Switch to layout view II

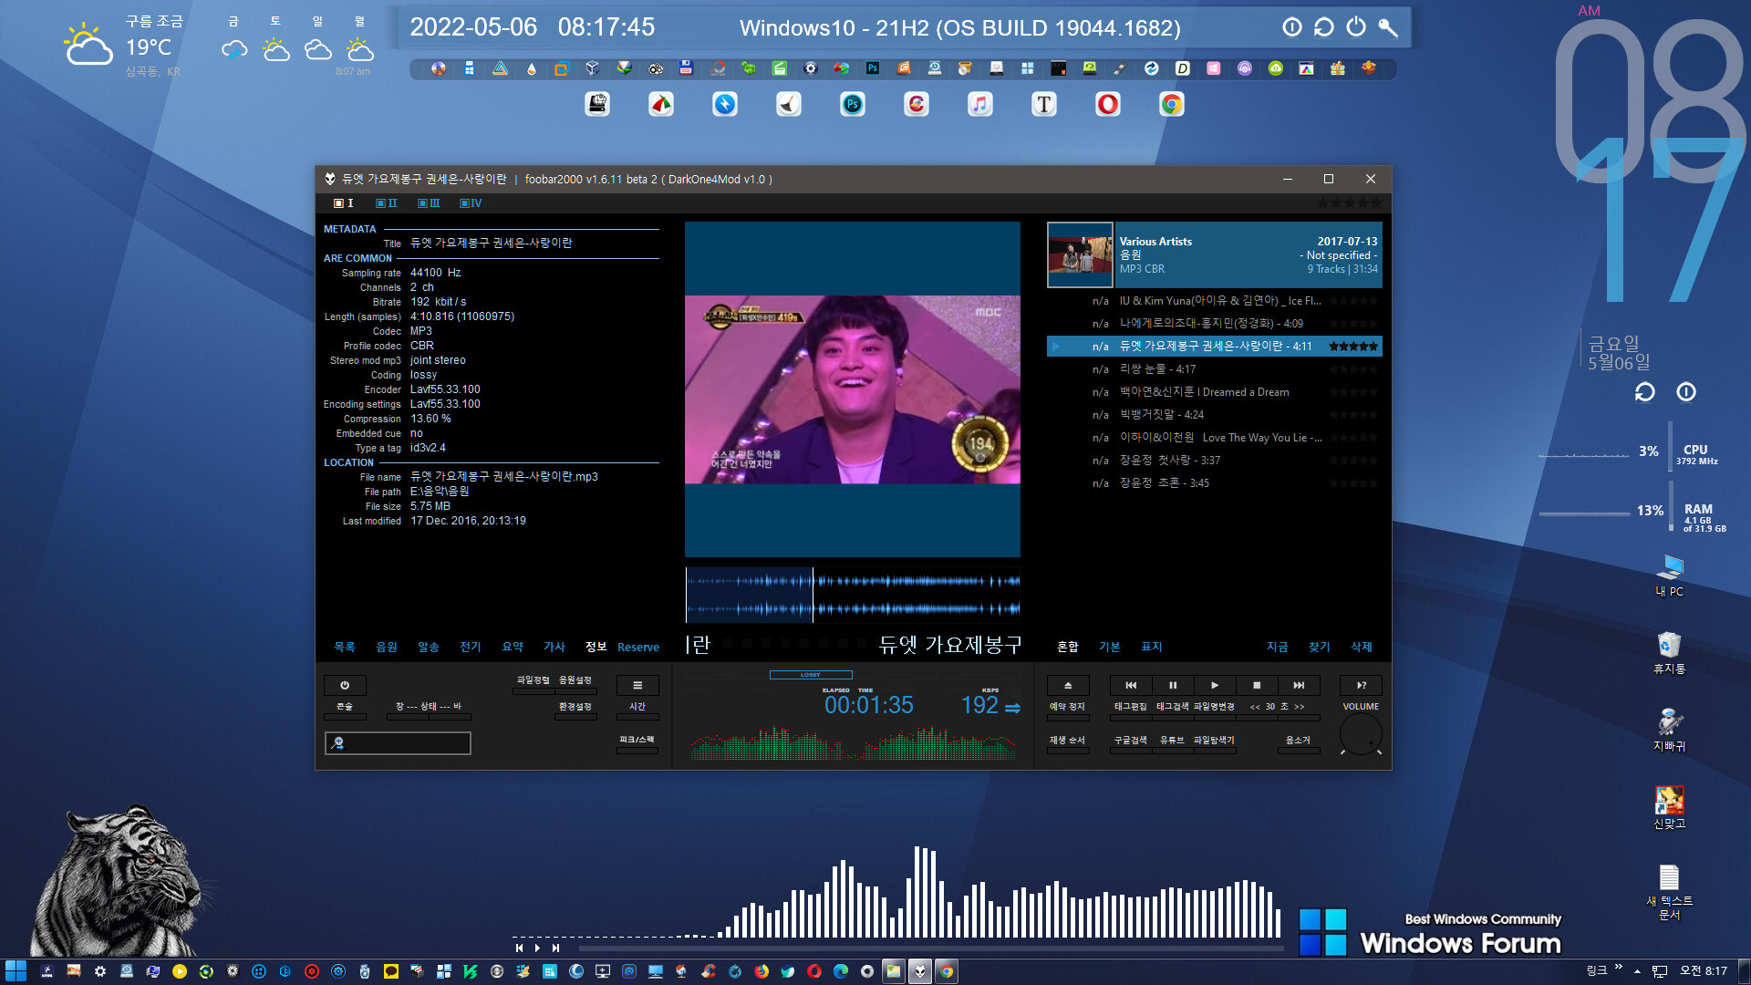(387, 203)
